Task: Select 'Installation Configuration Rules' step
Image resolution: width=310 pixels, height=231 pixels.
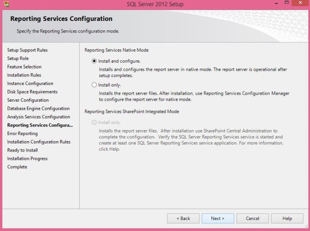Action: 39,142
